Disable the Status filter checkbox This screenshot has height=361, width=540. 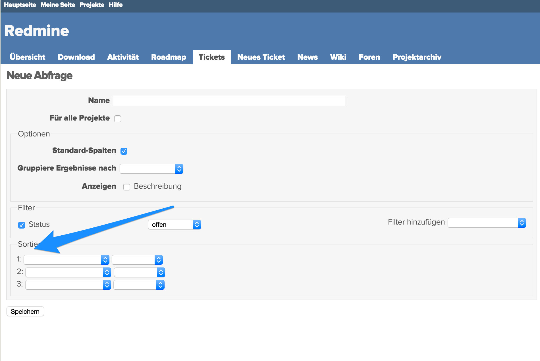tap(22, 225)
